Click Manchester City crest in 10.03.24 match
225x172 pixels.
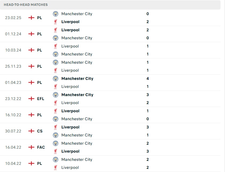point(56,54)
